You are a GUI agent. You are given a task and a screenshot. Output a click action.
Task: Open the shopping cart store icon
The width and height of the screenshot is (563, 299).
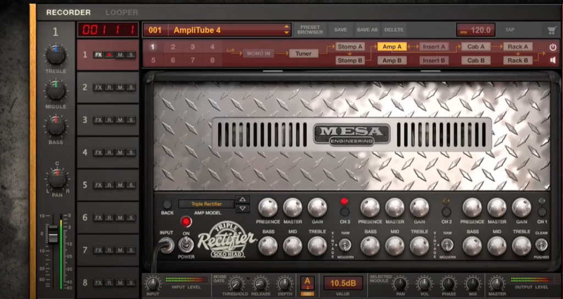(552, 30)
